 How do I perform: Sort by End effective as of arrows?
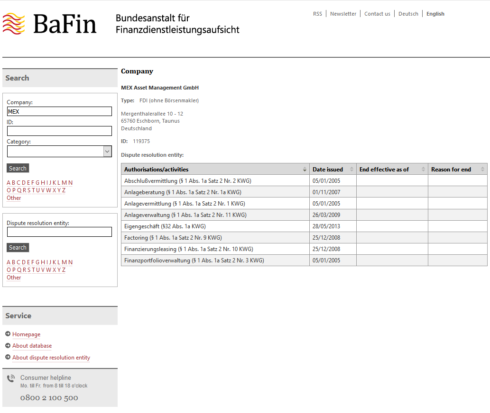[x=423, y=170]
